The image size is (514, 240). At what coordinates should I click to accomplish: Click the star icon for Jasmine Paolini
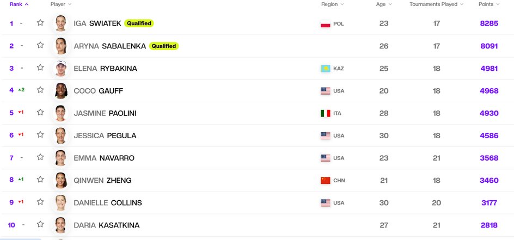[40, 112]
